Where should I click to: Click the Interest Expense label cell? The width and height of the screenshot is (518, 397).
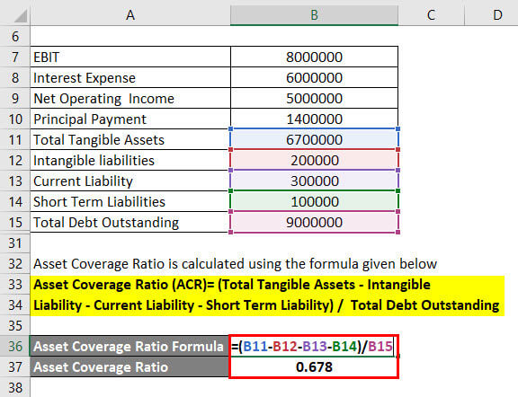pyautogui.click(x=130, y=77)
